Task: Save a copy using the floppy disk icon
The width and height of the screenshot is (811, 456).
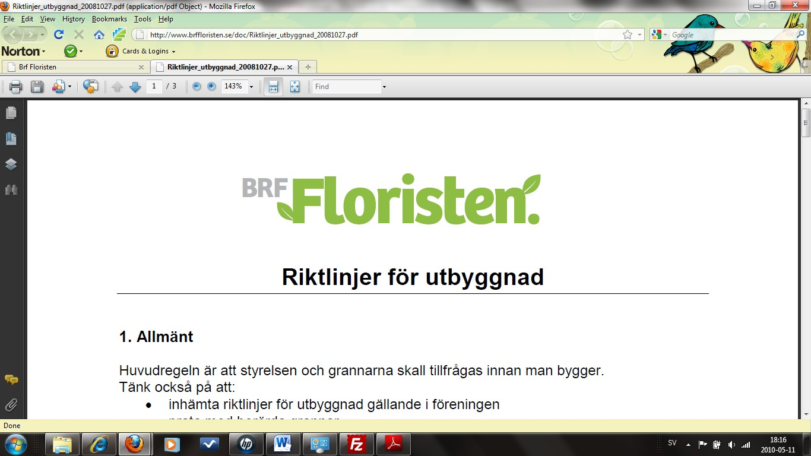Action: (x=37, y=87)
